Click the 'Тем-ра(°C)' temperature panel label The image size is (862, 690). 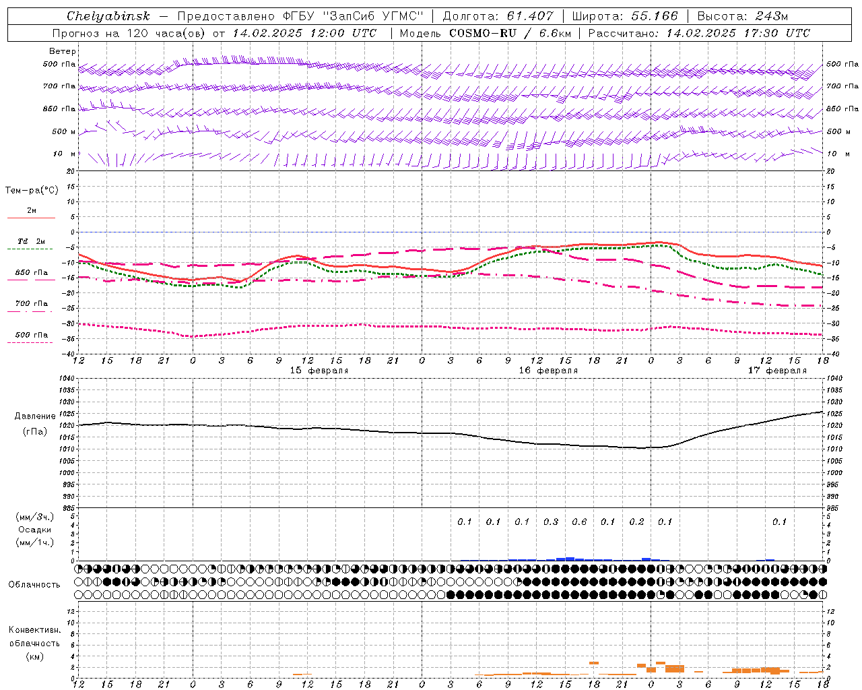(x=32, y=191)
